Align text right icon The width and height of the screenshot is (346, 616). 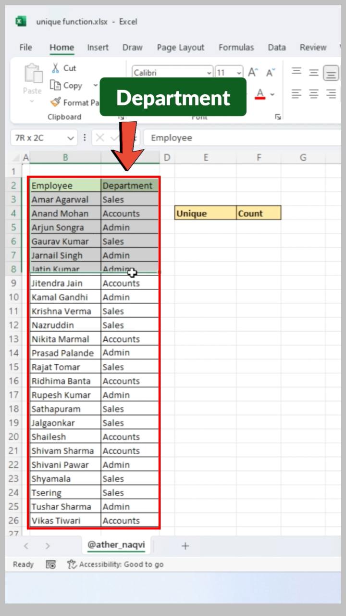coord(331,94)
